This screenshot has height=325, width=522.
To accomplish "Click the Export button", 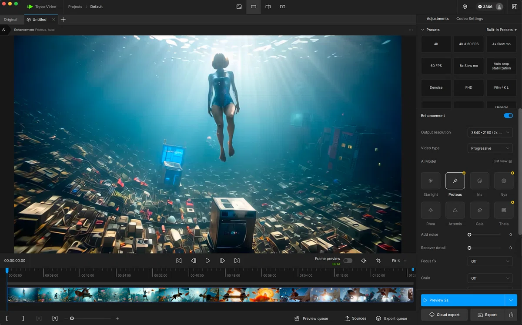I will coord(487,315).
